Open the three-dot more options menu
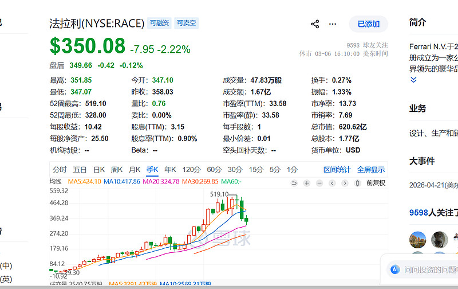Screen dimensions: 458x289 coord(333,24)
